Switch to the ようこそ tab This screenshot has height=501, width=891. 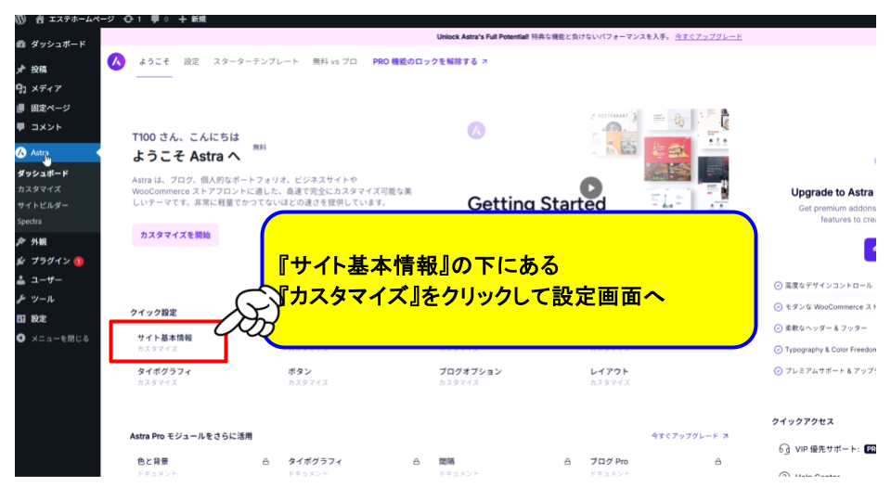155,61
